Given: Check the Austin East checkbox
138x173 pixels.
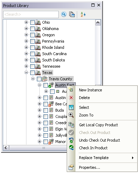Looking at the screenshot, I should 46,85.
